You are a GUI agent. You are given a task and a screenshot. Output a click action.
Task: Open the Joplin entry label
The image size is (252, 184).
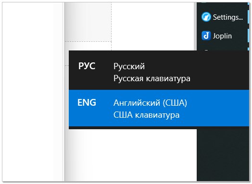[222, 36]
